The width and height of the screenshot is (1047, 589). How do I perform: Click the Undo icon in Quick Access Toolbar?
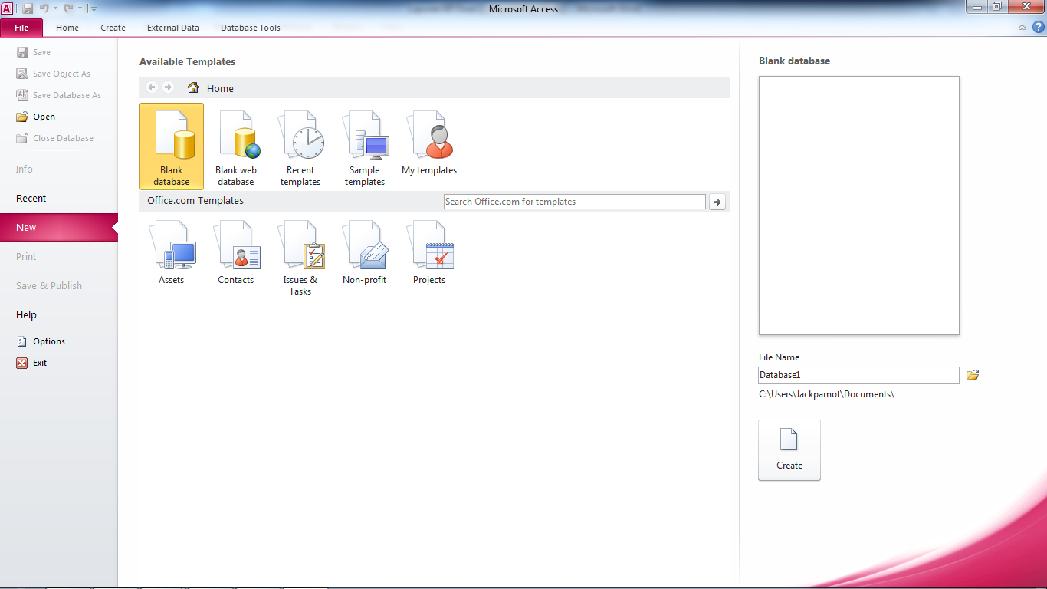pos(44,8)
